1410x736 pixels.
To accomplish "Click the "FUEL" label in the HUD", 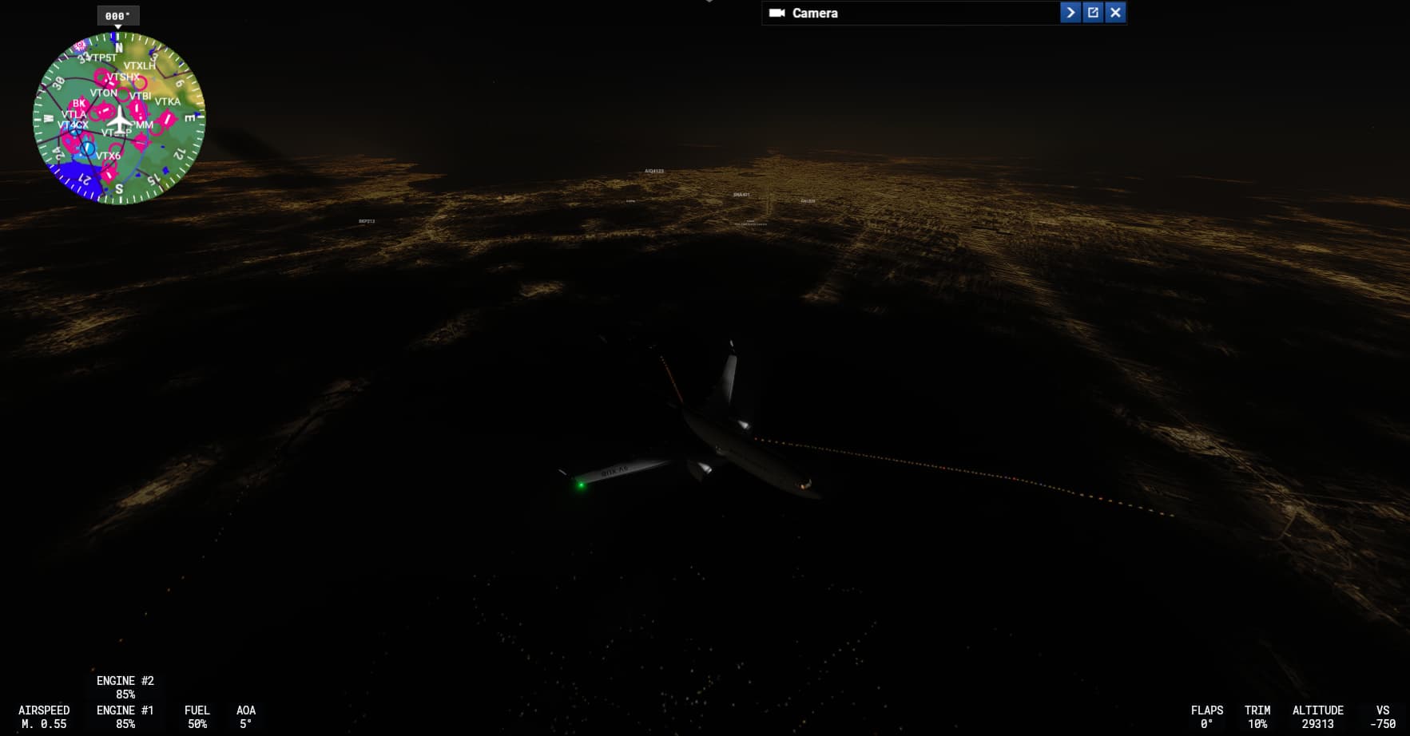I will [197, 710].
